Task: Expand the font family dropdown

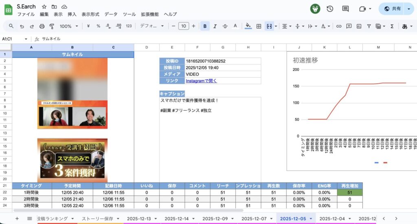Action: 152,26
